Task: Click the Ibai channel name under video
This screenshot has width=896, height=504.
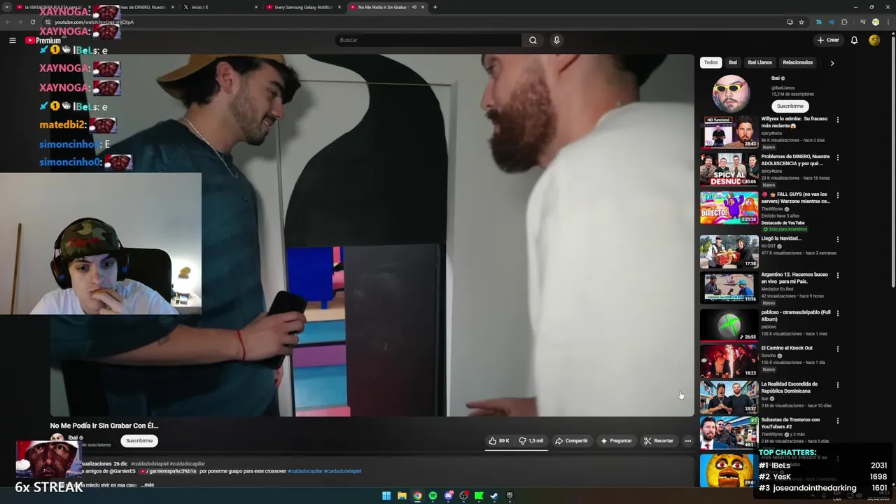Action: tap(73, 437)
